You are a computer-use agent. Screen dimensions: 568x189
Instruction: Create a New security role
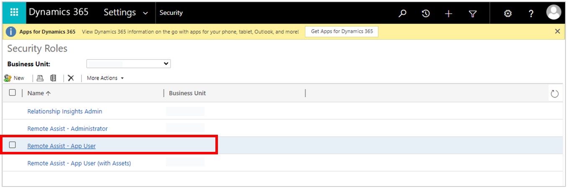(14, 78)
